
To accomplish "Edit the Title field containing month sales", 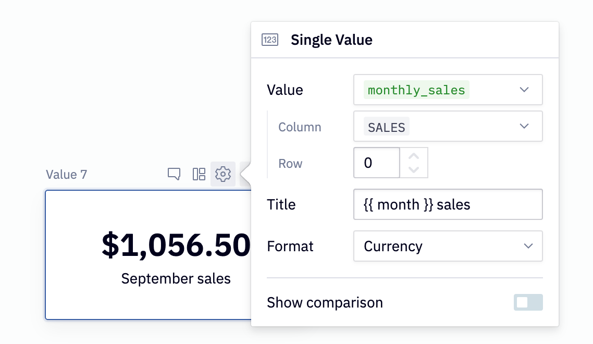I will [x=448, y=204].
